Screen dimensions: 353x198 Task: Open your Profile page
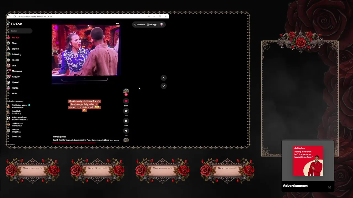pos(13,88)
